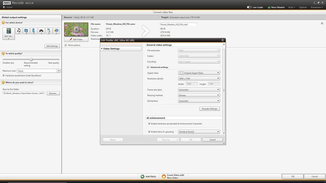
Task: Click the large arrow between source and target
Action: (x=146, y=31)
